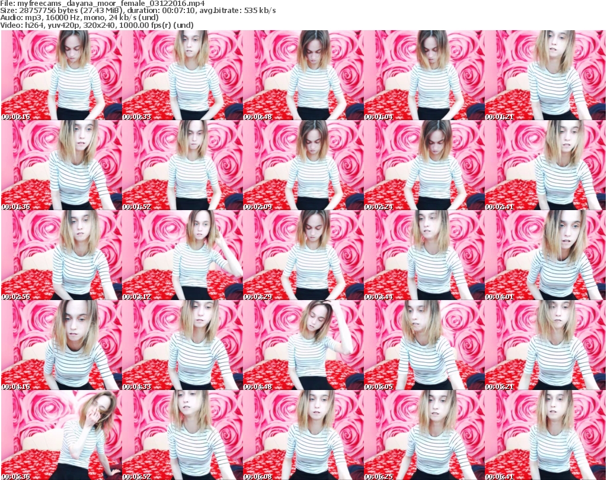This screenshot has height=480, width=607.
Task: Open the thumbnail at 00:04:16
Action: coord(62,346)
